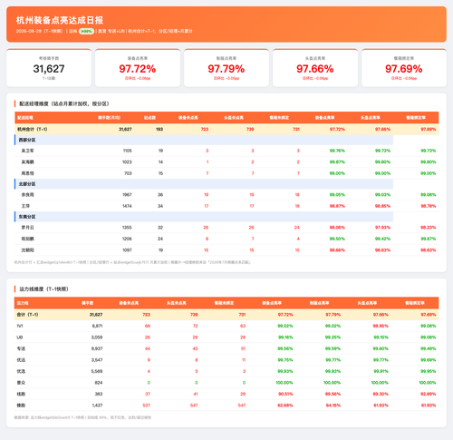Viewport: 453px width, 440px height.
Task: Click the green >99% target badge
Action: click(x=86, y=31)
